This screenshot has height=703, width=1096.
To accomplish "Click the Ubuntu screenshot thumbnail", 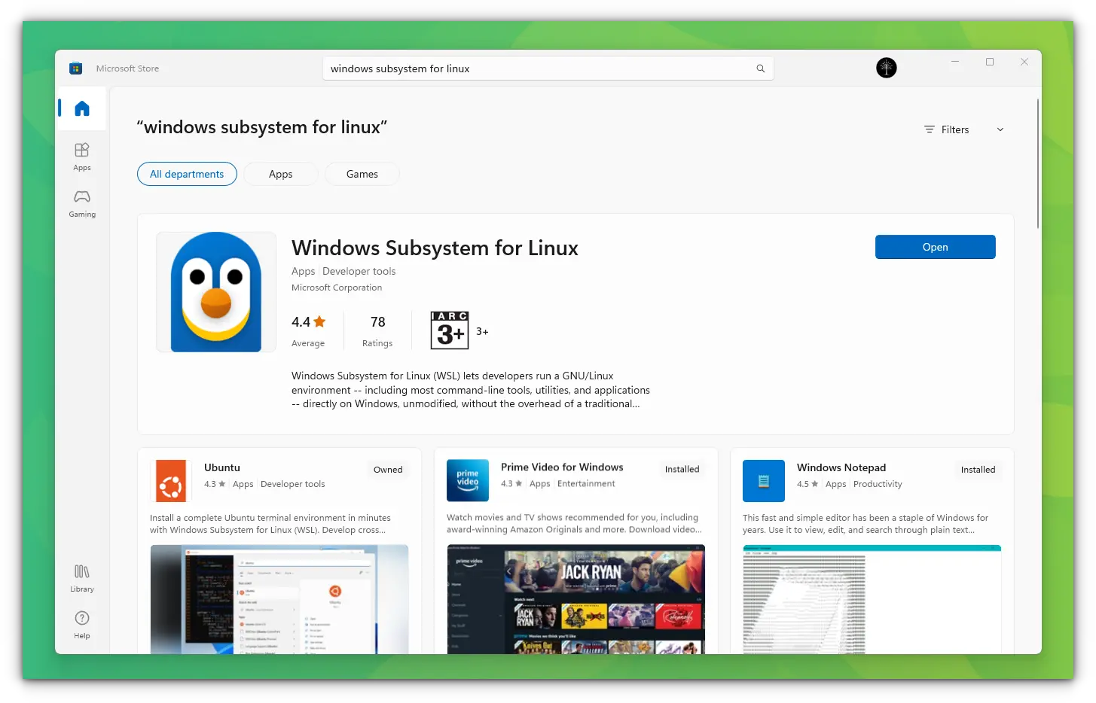I will 279,599.
